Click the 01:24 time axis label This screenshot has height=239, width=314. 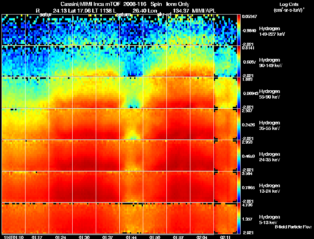pos(61,237)
